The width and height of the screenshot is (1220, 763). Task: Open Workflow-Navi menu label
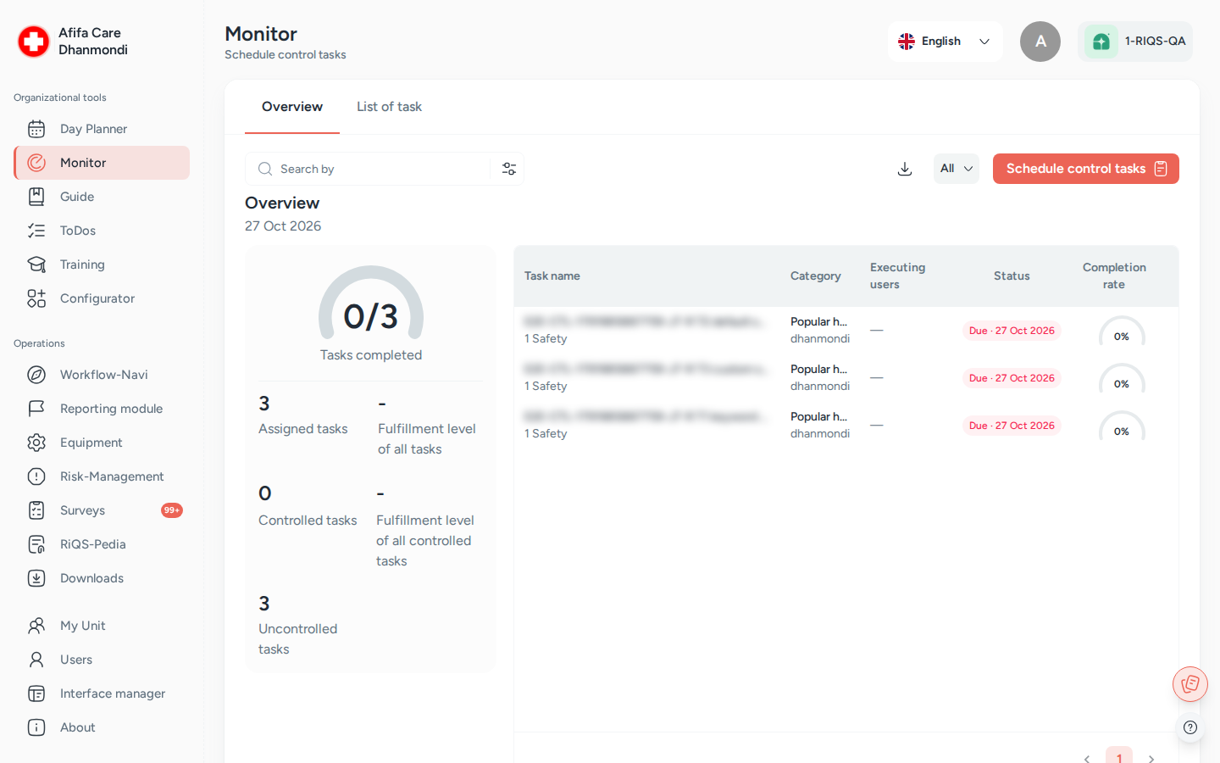coord(104,375)
